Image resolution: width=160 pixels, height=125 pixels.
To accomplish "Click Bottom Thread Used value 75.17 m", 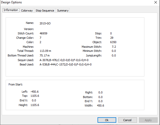I will (x=45, y=55).
